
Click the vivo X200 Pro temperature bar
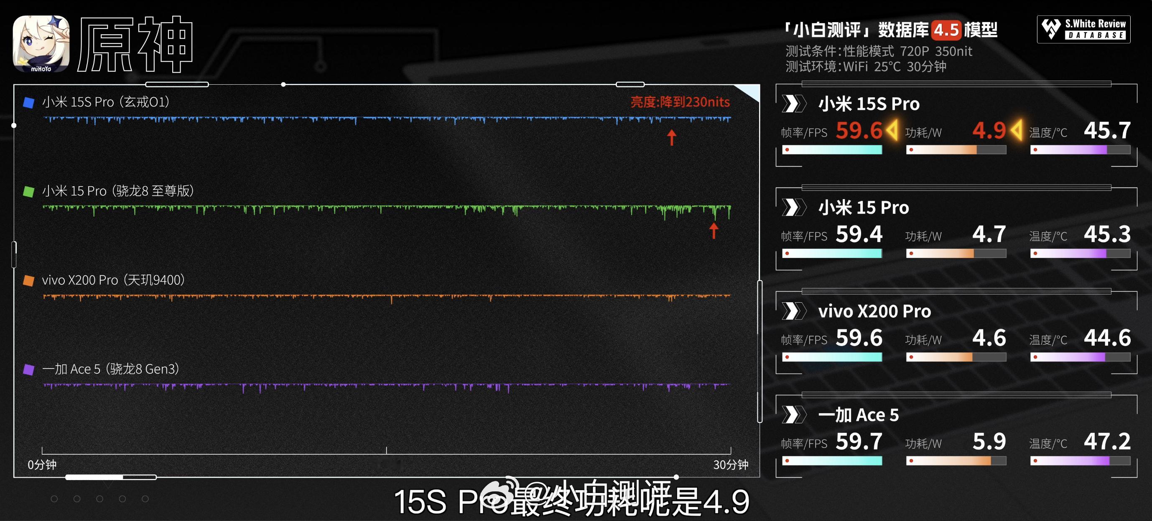pyautogui.click(x=1081, y=357)
